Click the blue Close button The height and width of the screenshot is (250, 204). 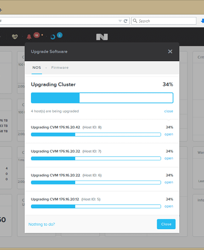pos(166,224)
